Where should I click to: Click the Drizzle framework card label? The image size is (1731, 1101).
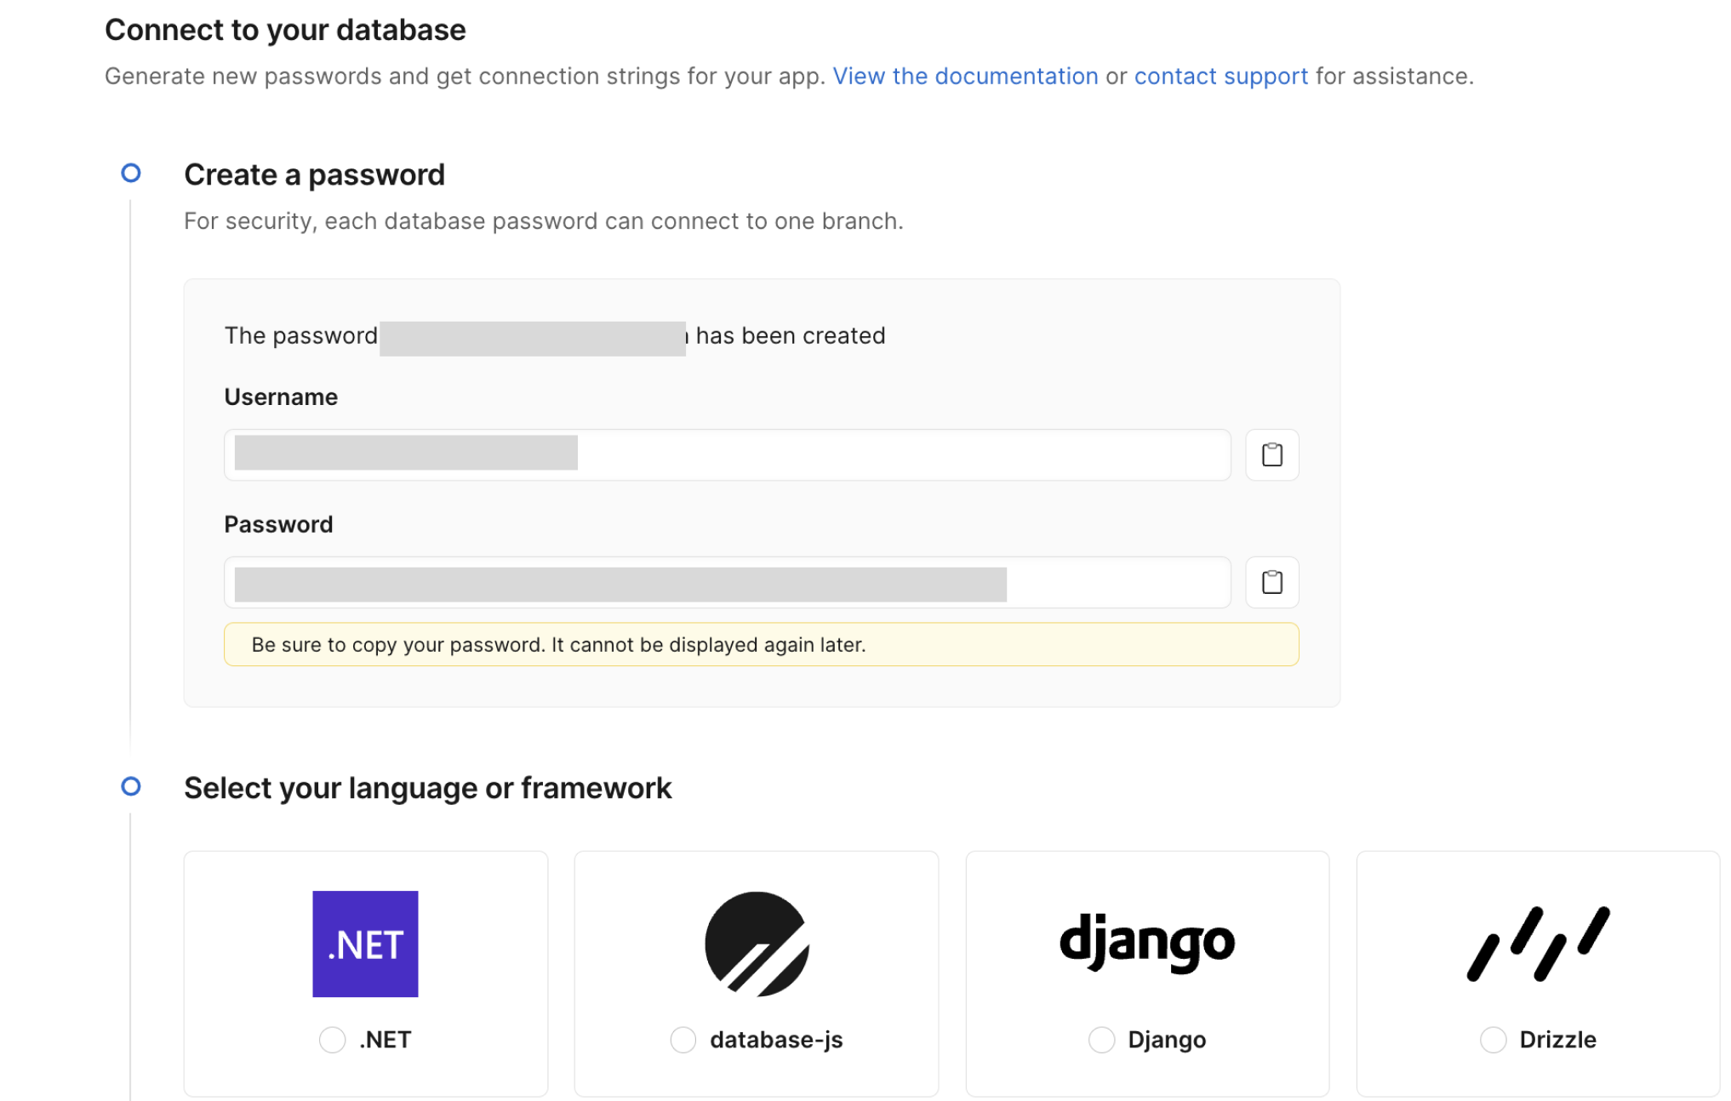pos(1557,1040)
